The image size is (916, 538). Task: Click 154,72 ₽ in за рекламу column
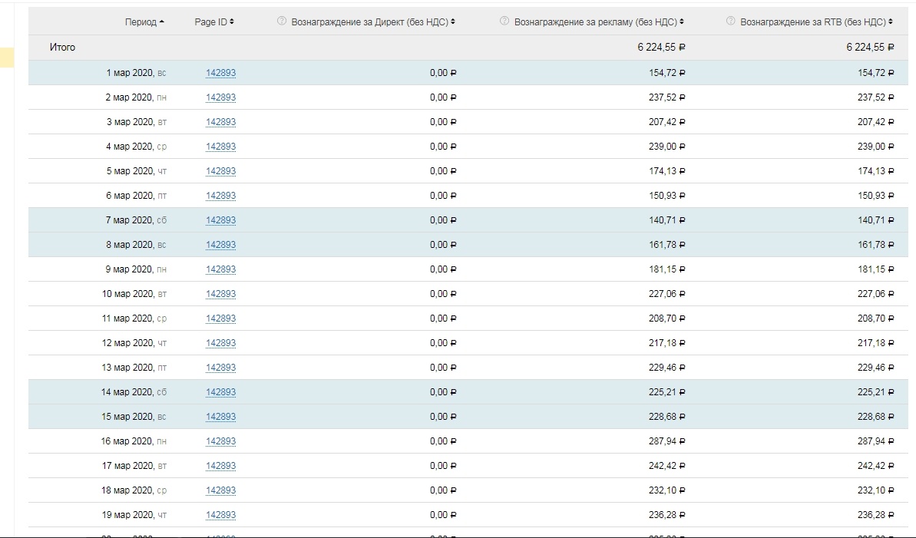[x=666, y=73]
